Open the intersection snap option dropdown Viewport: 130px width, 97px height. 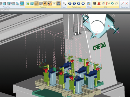[x=127, y=4]
